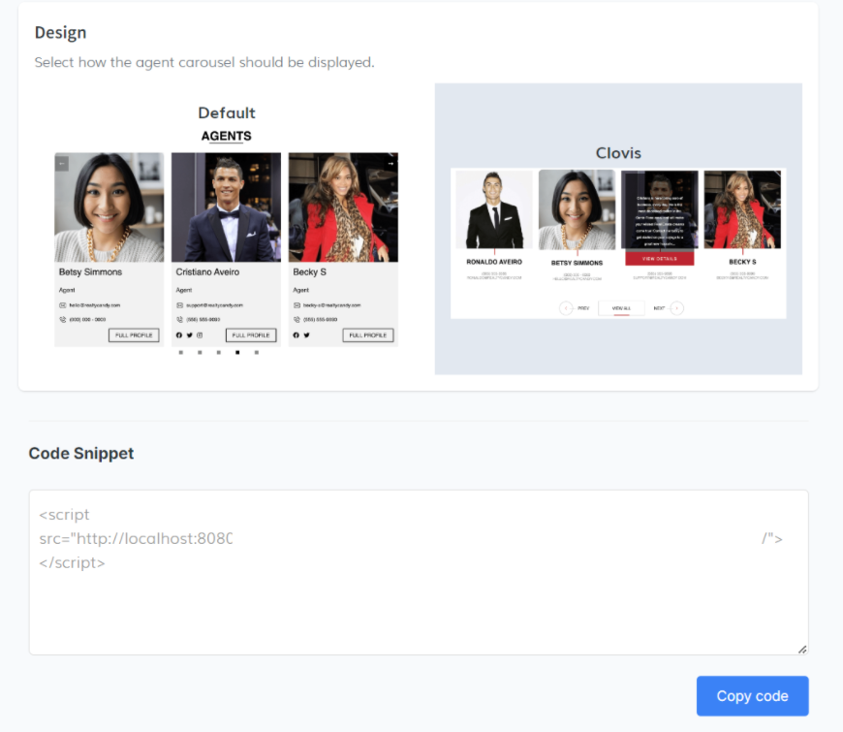Click Cristiano Aveiro's photo in Default preview
The image size is (843, 732).
pyautogui.click(x=227, y=207)
